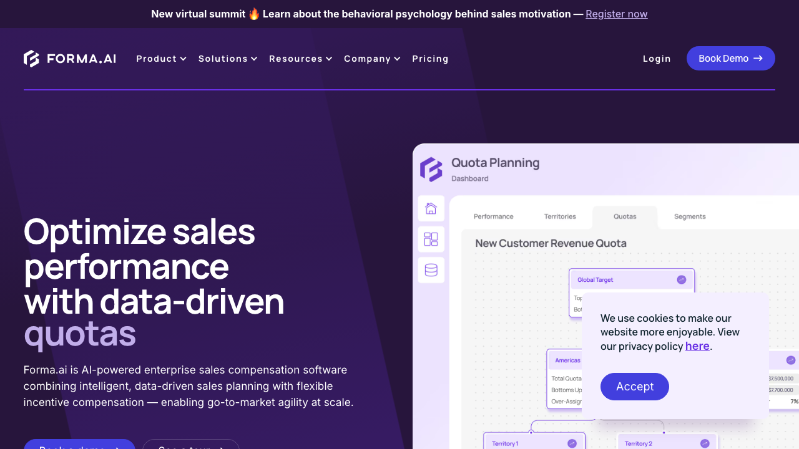Click the Forma.ai logo in header
This screenshot has width=799, height=449.
tap(70, 59)
